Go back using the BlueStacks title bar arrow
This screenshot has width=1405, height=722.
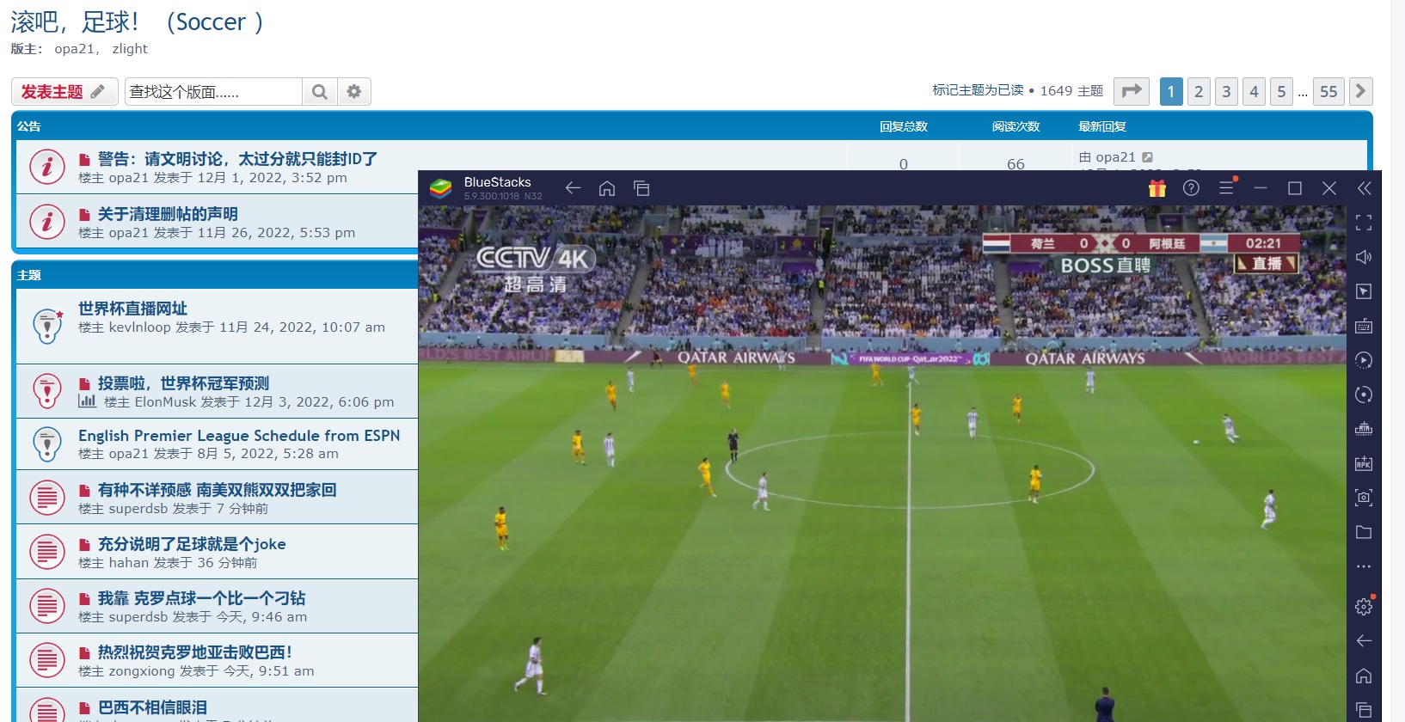point(574,188)
